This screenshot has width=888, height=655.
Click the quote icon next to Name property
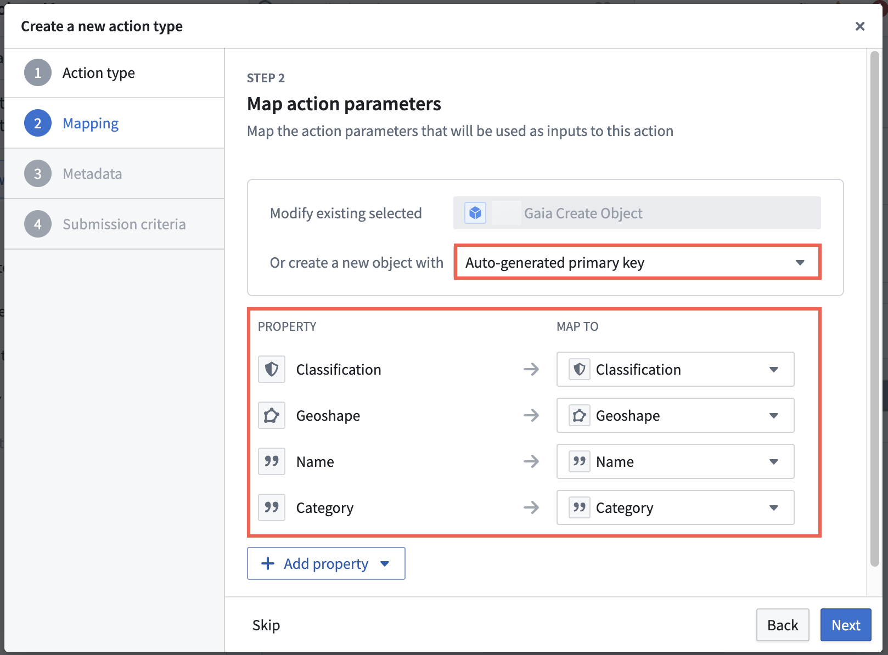271,461
